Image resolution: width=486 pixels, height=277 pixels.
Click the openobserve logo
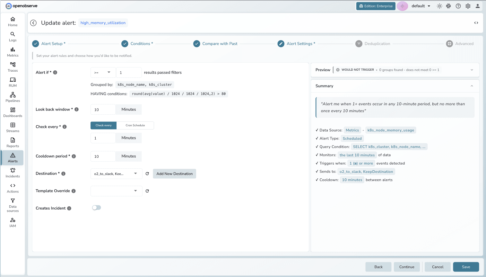[x=21, y=6]
